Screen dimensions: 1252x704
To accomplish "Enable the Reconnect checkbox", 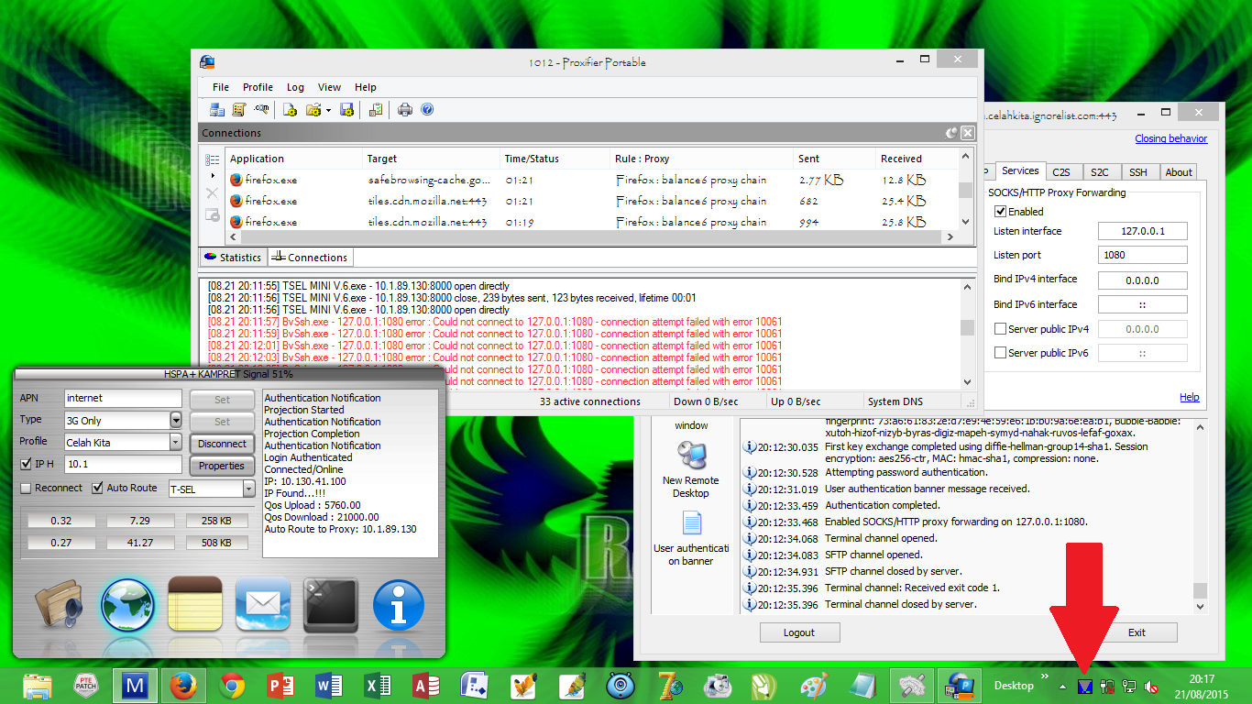I will [x=27, y=488].
